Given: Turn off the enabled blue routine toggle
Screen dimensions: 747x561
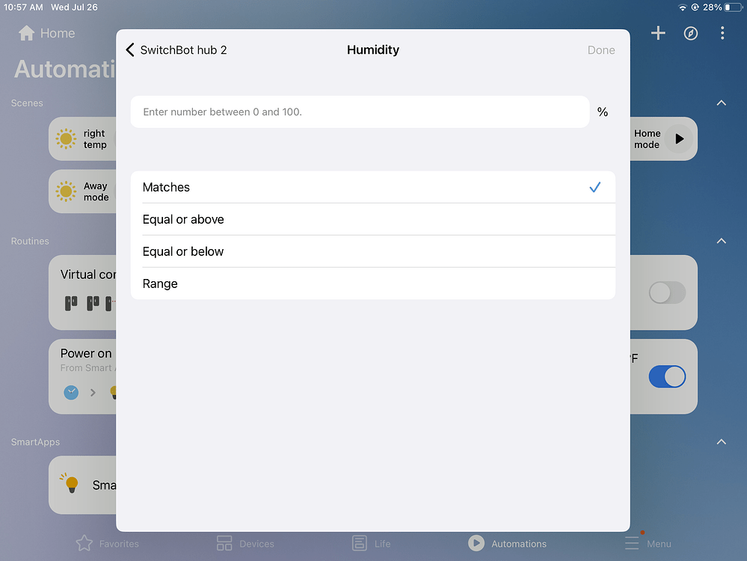Looking at the screenshot, I should 666,376.
